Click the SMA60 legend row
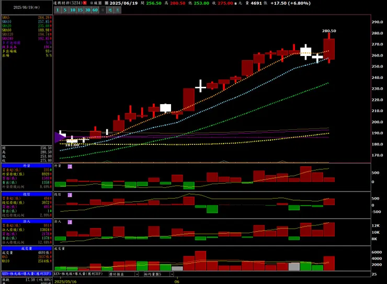The width and height of the screenshot is (387, 284). point(27,30)
